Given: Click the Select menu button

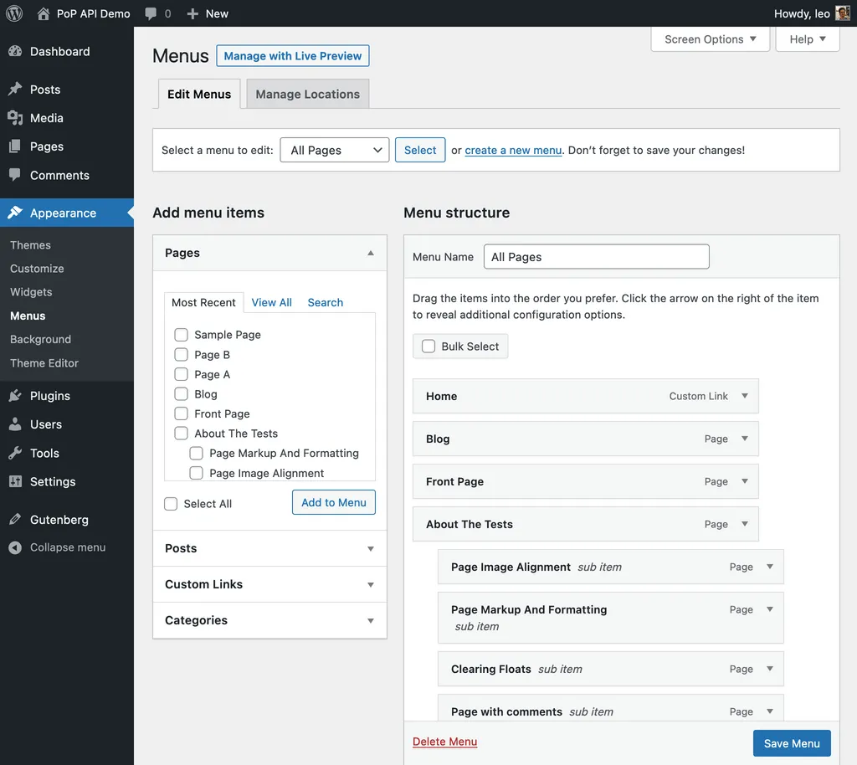Looking at the screenshot, I should (x=420, y=150).
